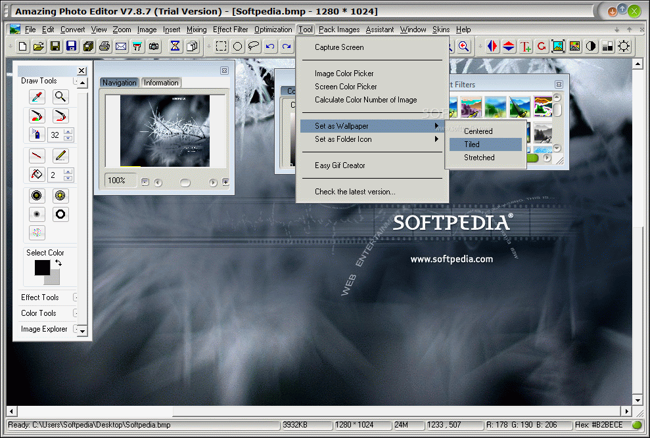Flip image horizontally with red-blue arrows

[x=492, y=47]
